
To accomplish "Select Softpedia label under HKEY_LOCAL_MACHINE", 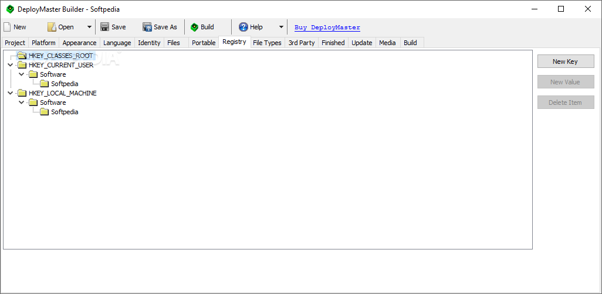I will 65,112.
